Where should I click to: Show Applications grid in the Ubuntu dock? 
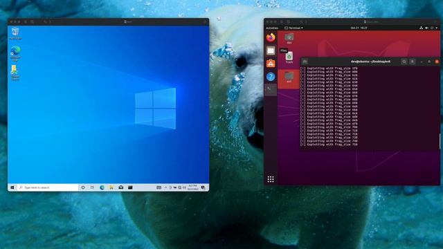tap(271, 179)
